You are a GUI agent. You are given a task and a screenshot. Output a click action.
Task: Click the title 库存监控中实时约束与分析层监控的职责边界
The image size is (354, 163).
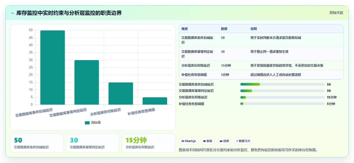point(69,13)
